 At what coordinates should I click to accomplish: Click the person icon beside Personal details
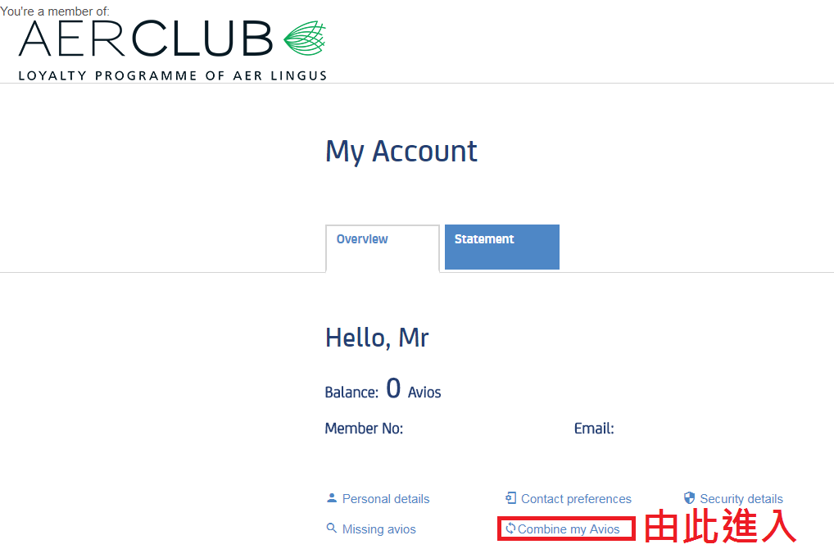pyautogui.click(x=332, y=498)
